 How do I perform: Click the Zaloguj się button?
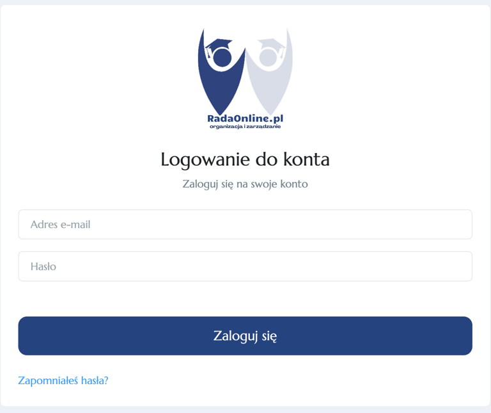point(245,336)
